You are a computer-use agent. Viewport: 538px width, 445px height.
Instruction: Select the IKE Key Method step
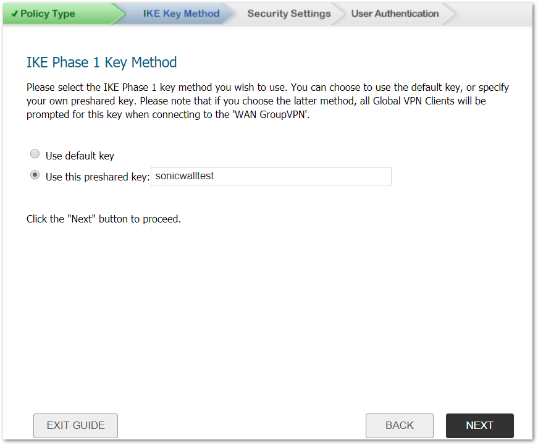[181, 14]
